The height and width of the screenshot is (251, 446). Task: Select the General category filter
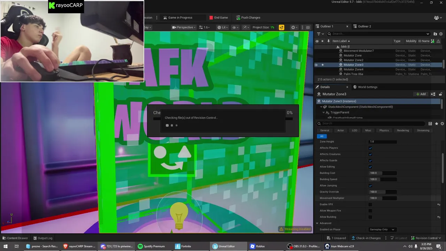[324, 130]
